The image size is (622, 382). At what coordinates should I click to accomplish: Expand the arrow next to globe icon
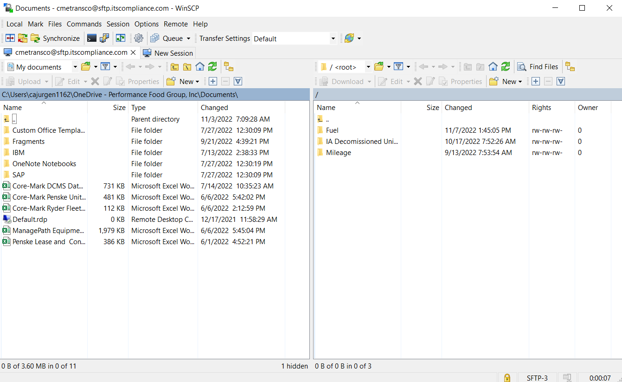pos(359,39)
